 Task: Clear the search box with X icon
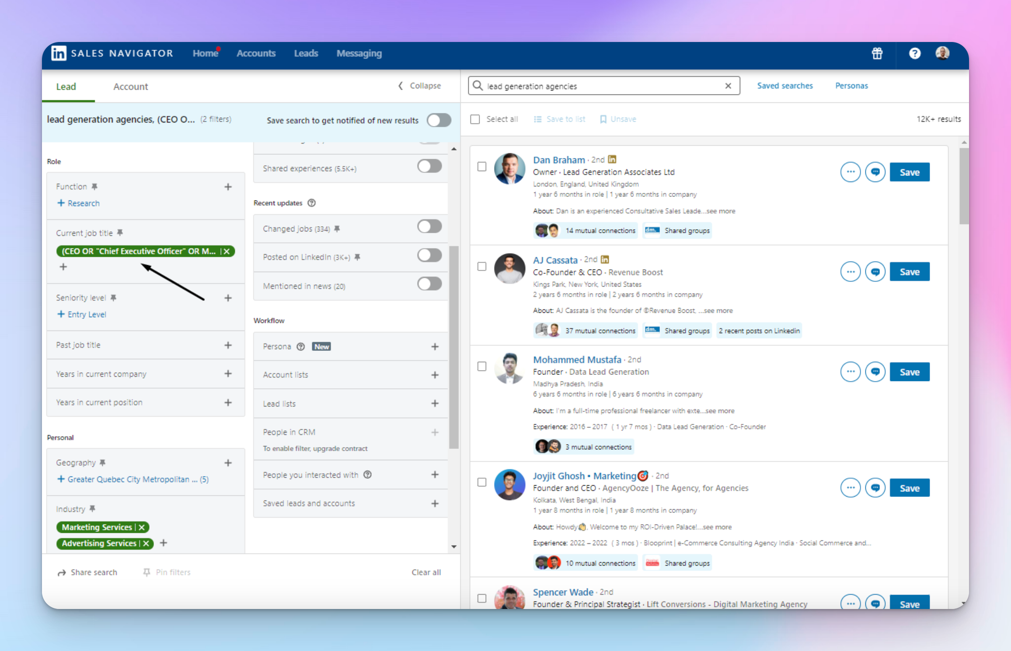tap(728, 86)
